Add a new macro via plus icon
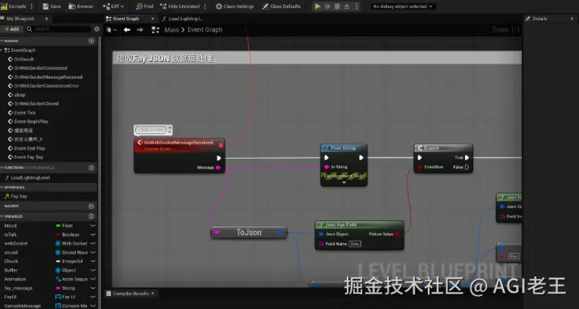 pyautogui.click(x=91, y=206)
